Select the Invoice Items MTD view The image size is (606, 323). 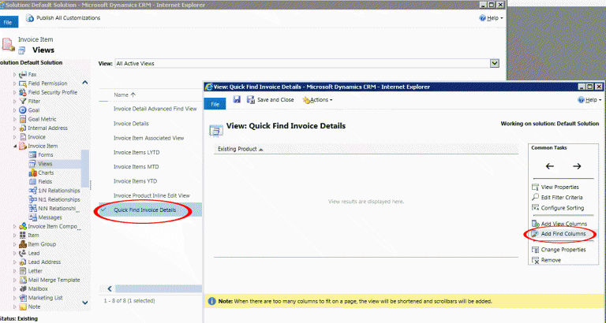coord(136,167)
